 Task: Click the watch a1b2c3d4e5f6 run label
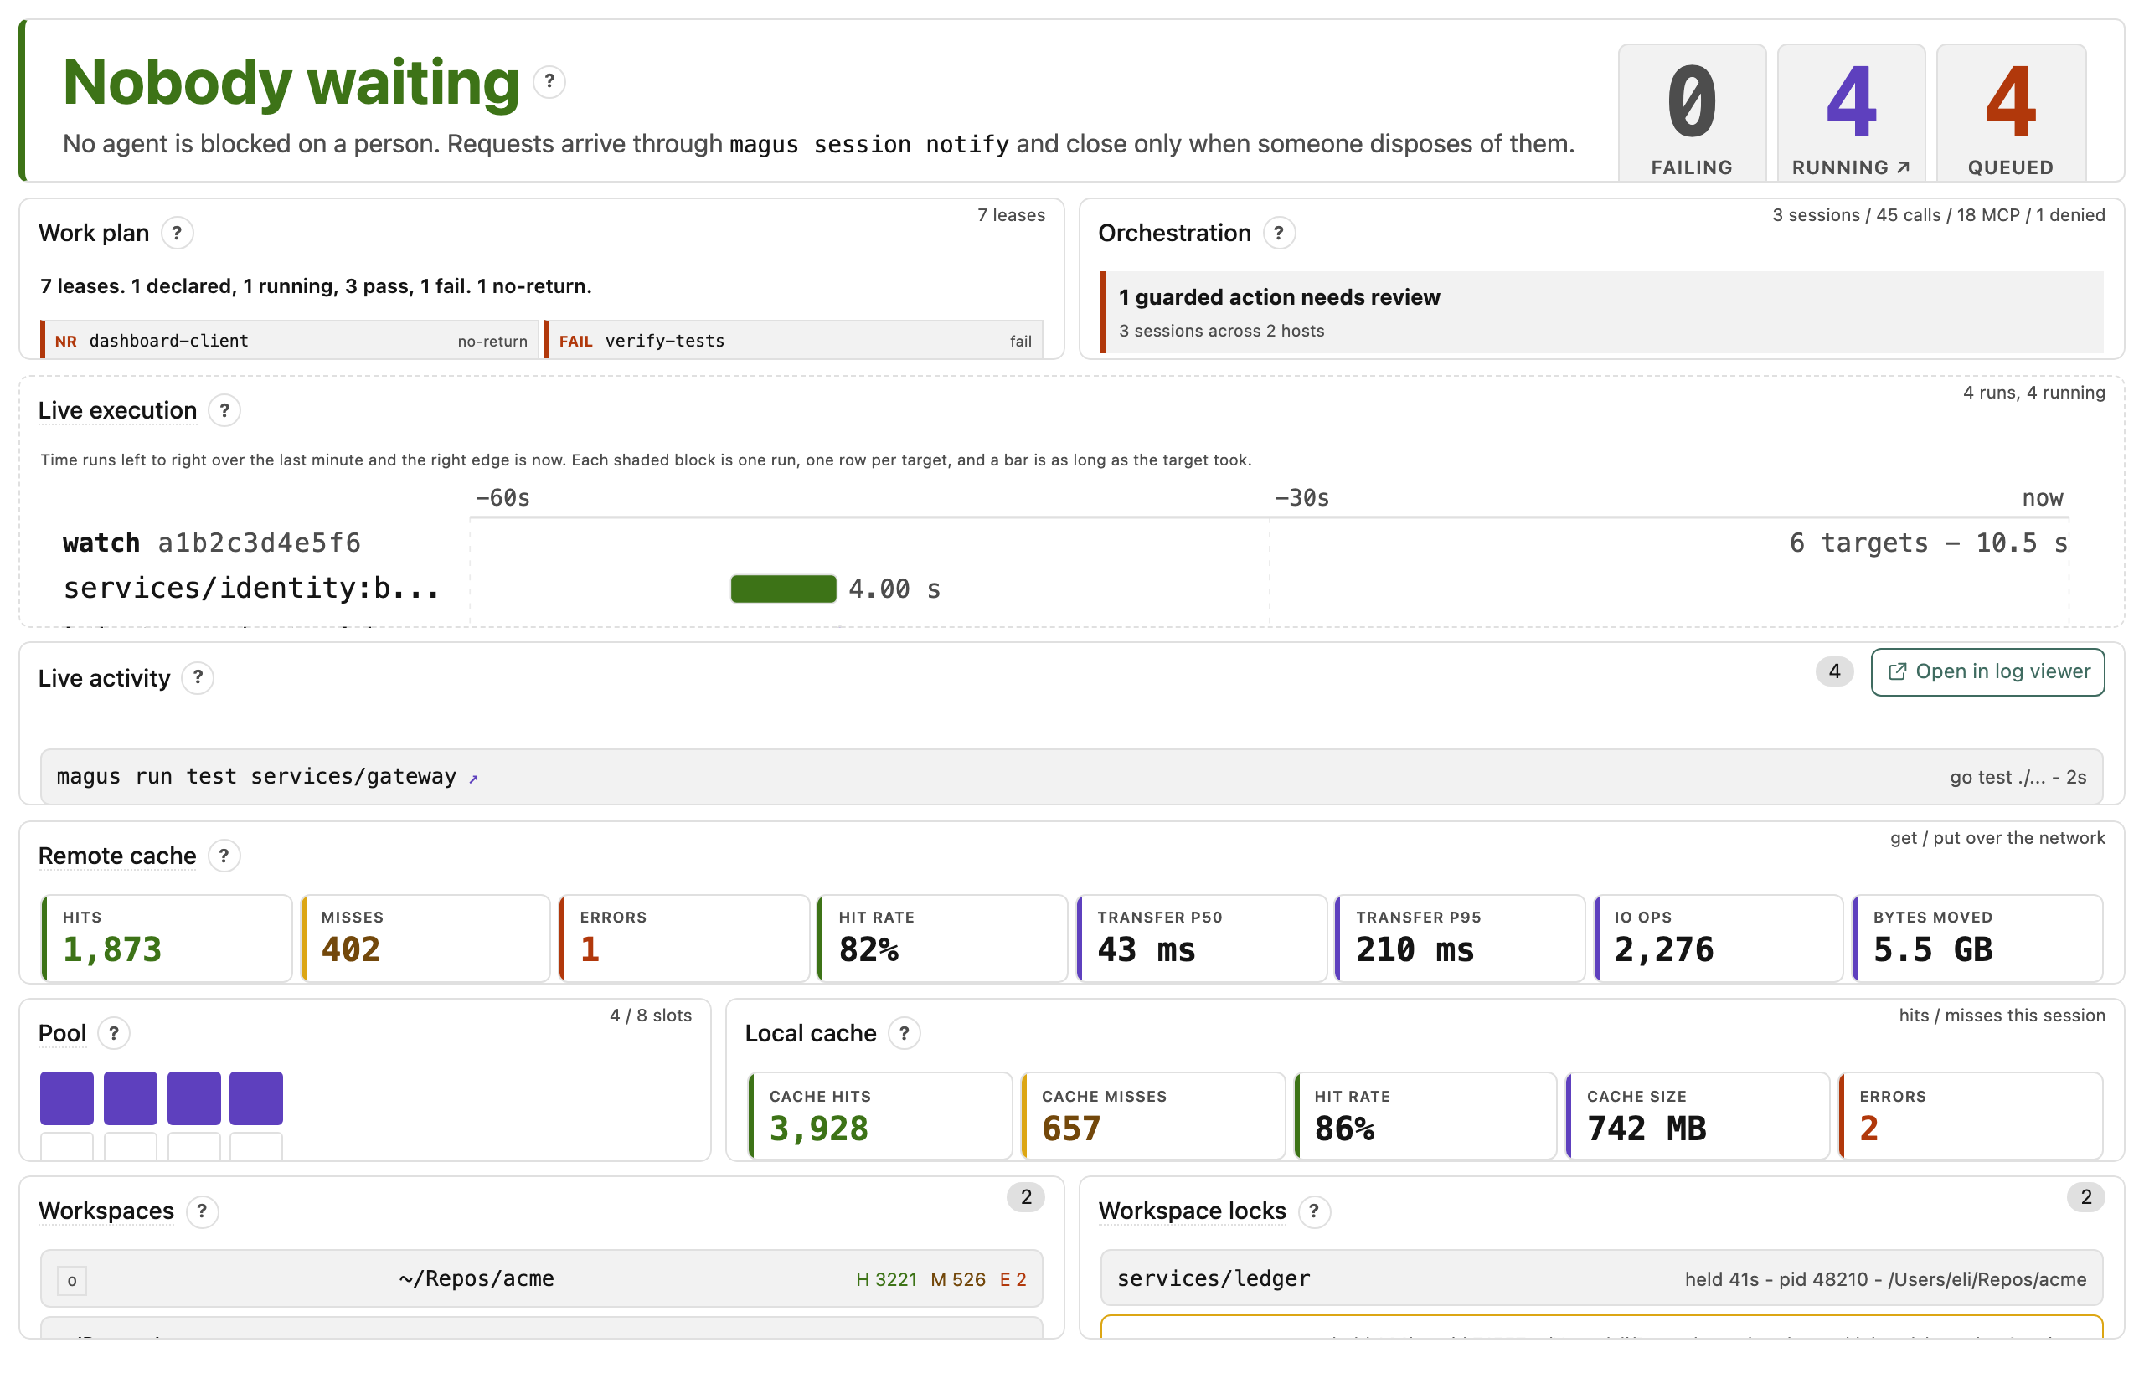(x=211, y=543)
